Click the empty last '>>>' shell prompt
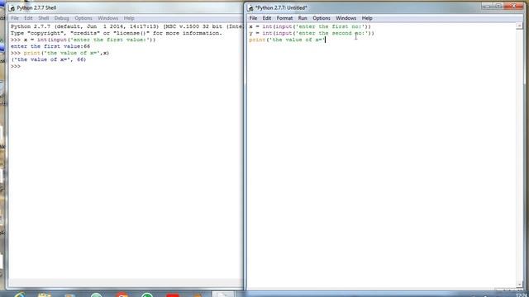 15,66
